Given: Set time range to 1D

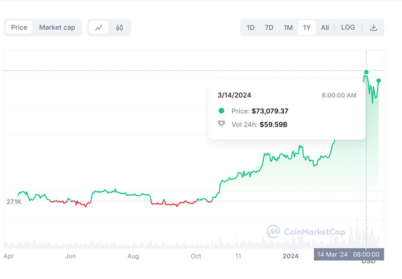Looking at the screenshot, I should click(x=250, y=28).
